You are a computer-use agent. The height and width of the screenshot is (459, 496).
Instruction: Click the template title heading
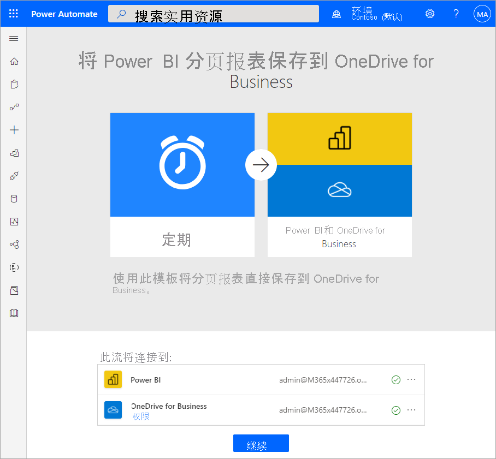tap(256, 71)
